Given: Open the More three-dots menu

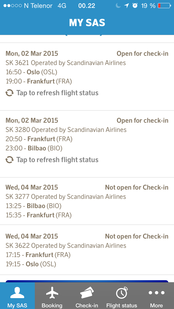Looking at the screenshot, I should pos(156,293).
